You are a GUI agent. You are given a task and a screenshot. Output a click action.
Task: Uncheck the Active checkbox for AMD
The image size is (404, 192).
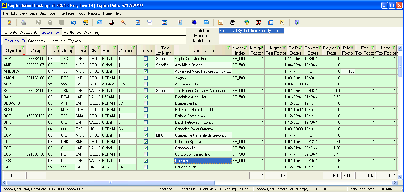[x=146, y=65]
